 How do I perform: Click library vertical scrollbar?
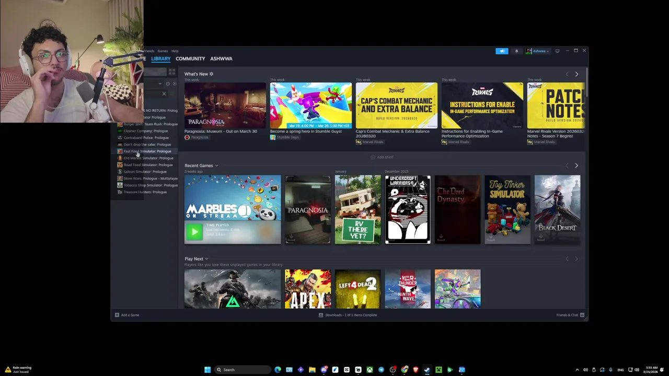587,82
